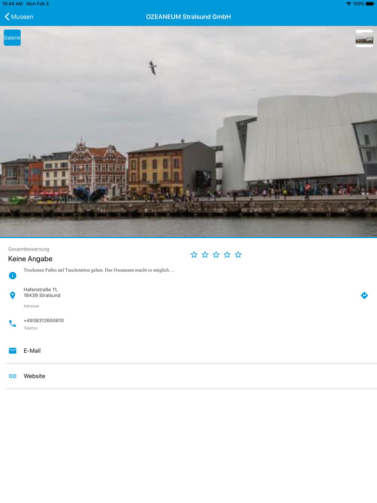Tap the battery indicator in status bar

pos(370,4)
